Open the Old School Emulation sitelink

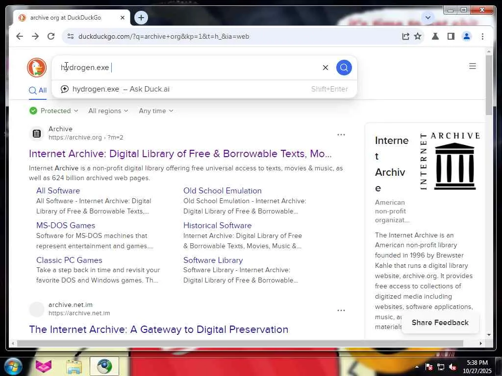point(222,190)
